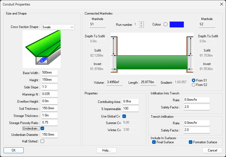This screenshot has height=157, width=226.
Task: Click the conduit long section diagram
Action: (x=152, y=54)
